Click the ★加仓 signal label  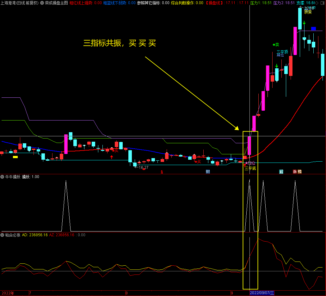(250, 163)
